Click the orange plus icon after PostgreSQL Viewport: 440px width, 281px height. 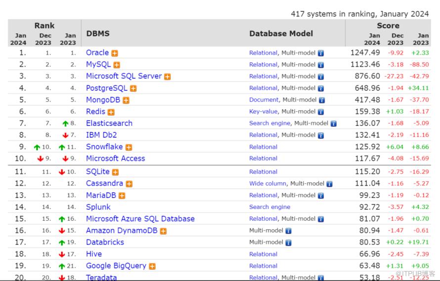coord(133,88)
